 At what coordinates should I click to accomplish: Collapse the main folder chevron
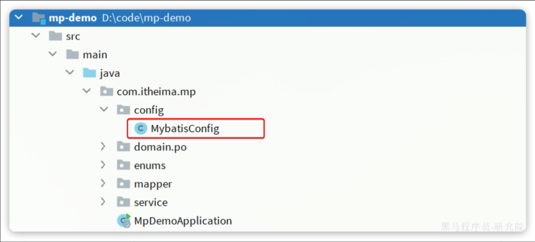tap(53, 55)
